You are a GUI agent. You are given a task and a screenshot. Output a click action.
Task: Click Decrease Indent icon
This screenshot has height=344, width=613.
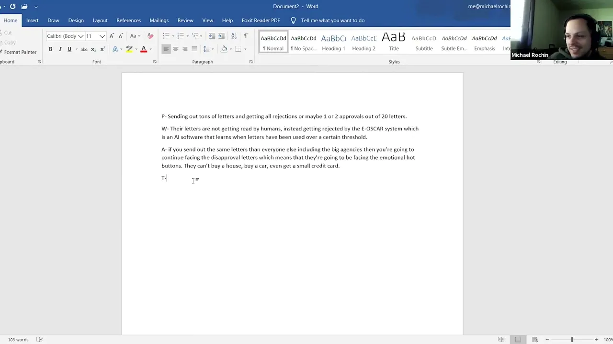coord(212,36)
